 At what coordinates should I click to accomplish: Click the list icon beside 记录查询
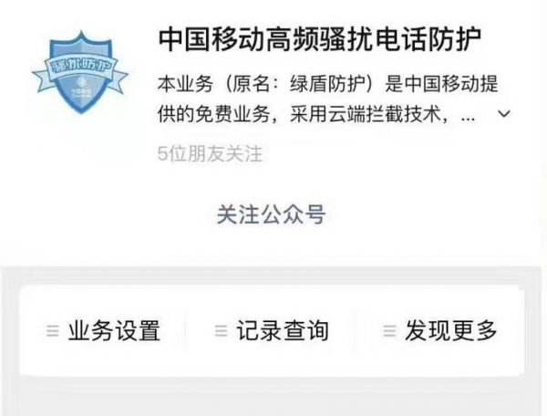(222, 331)
